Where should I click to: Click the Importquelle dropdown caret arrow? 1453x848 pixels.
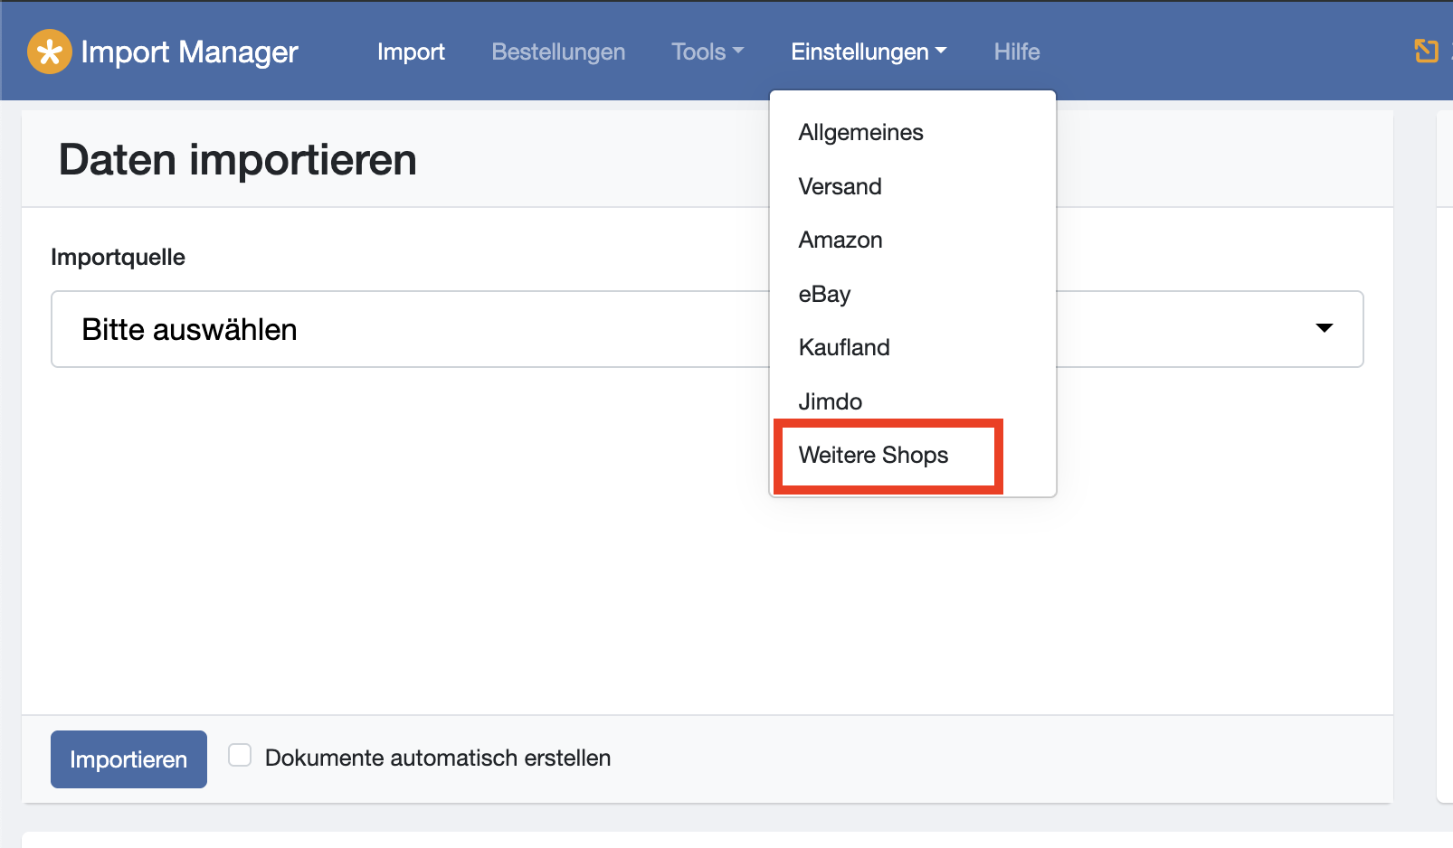point(1324,328)
